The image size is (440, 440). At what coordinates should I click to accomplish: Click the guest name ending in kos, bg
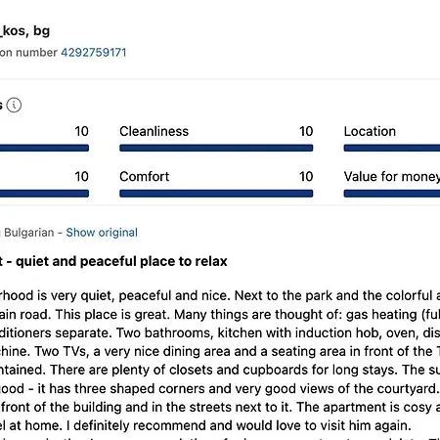[24, 31]
